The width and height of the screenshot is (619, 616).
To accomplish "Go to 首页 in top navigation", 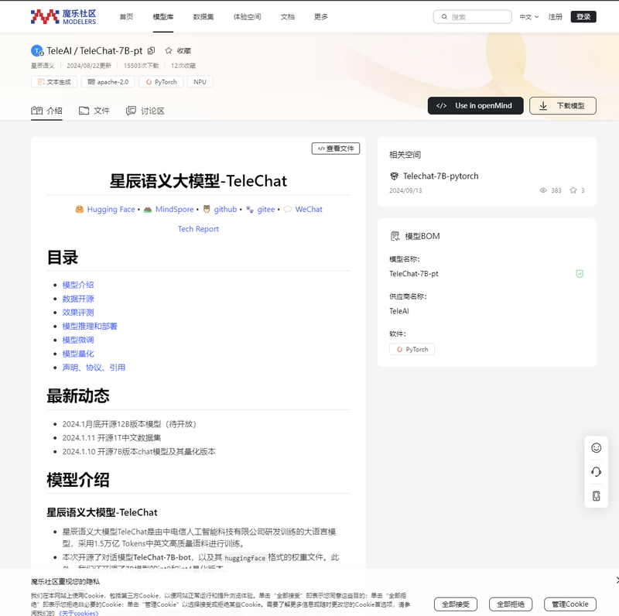I will (x=126, y=16).
